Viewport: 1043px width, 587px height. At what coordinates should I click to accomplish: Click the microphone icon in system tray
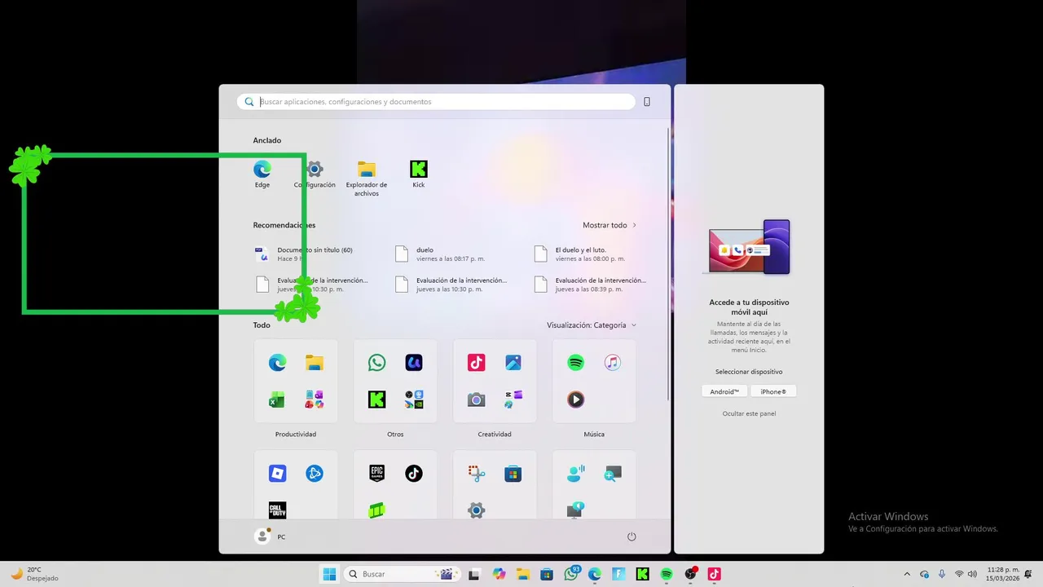tap(942, 574)
